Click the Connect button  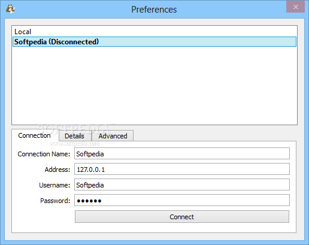click(x=182, y=217)
